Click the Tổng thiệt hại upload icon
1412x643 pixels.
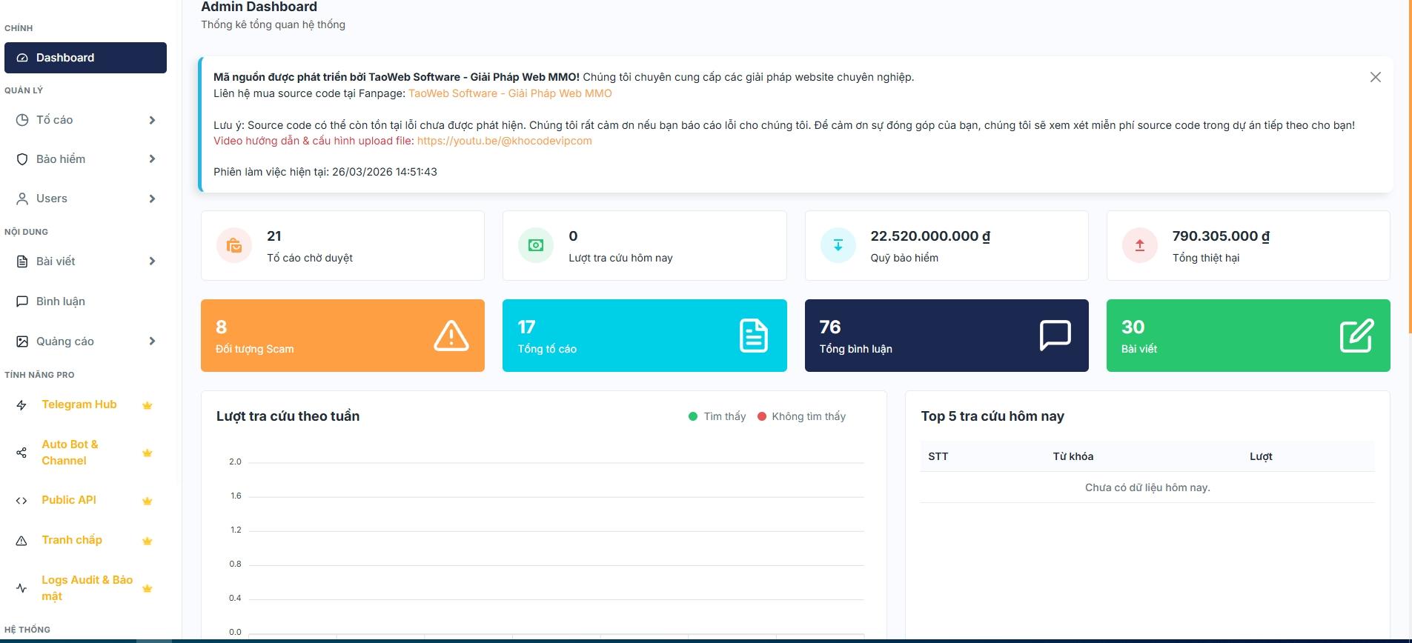click(x=1139, y=246)
